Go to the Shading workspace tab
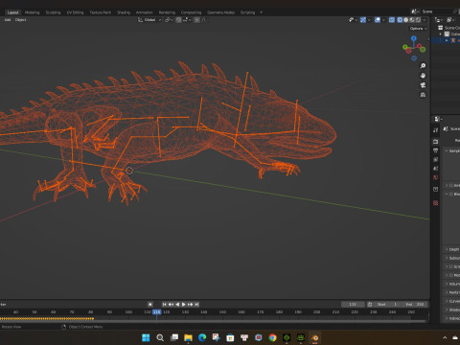The image size is (460, 345). pos(124,12)
